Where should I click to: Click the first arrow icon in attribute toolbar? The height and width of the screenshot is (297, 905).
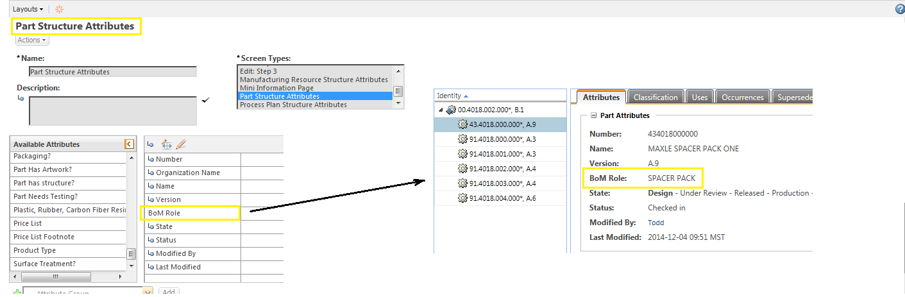150,145
